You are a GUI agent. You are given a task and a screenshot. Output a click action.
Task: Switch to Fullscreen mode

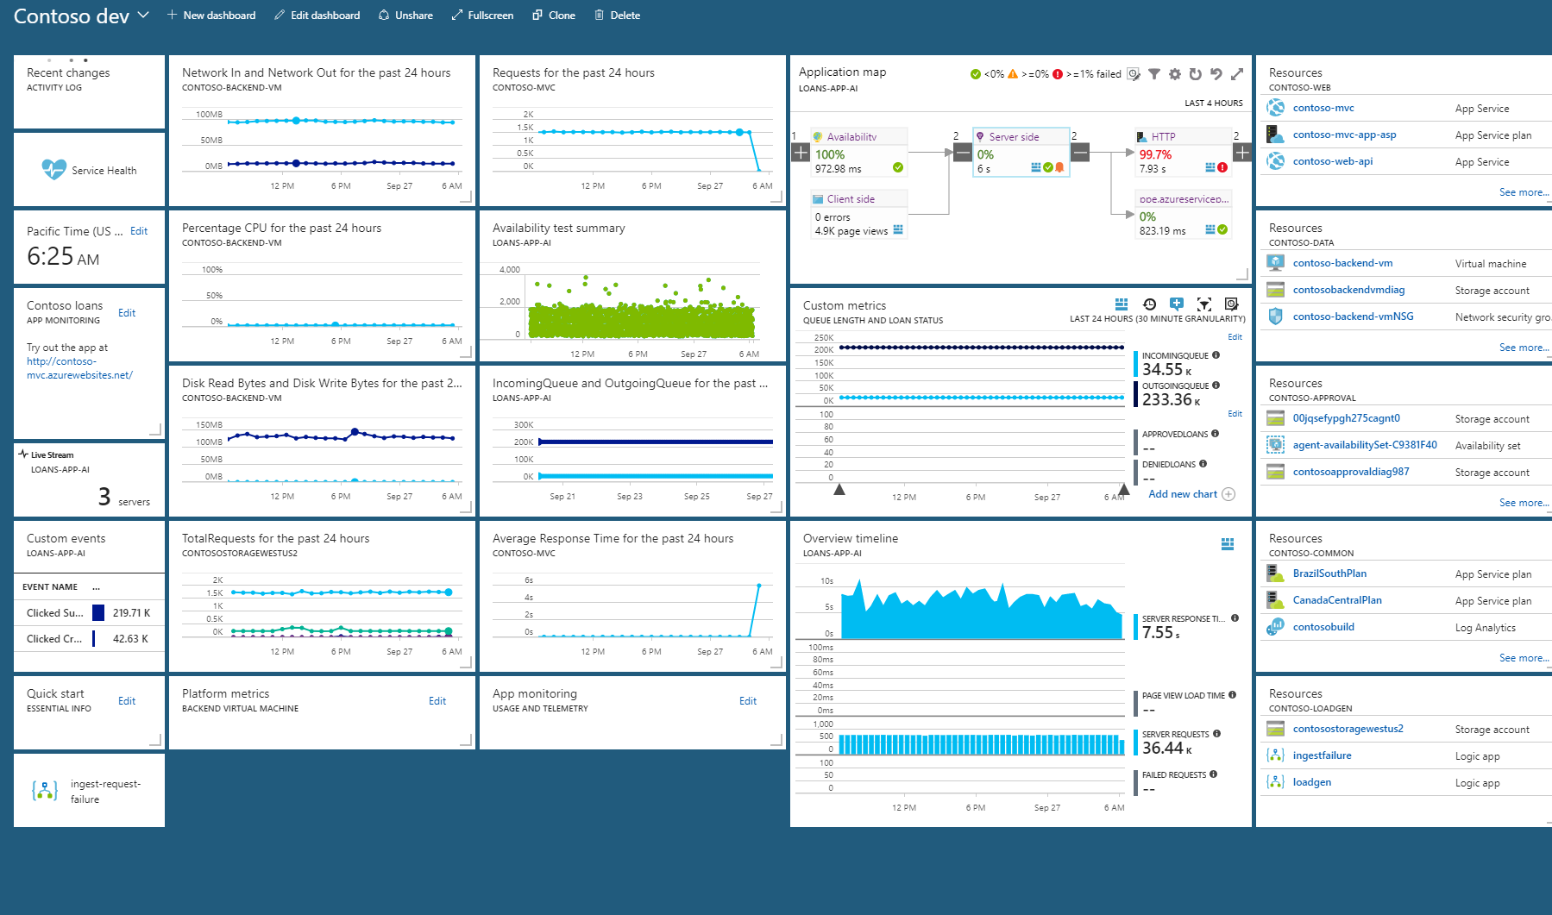click(x=482, y=16)
